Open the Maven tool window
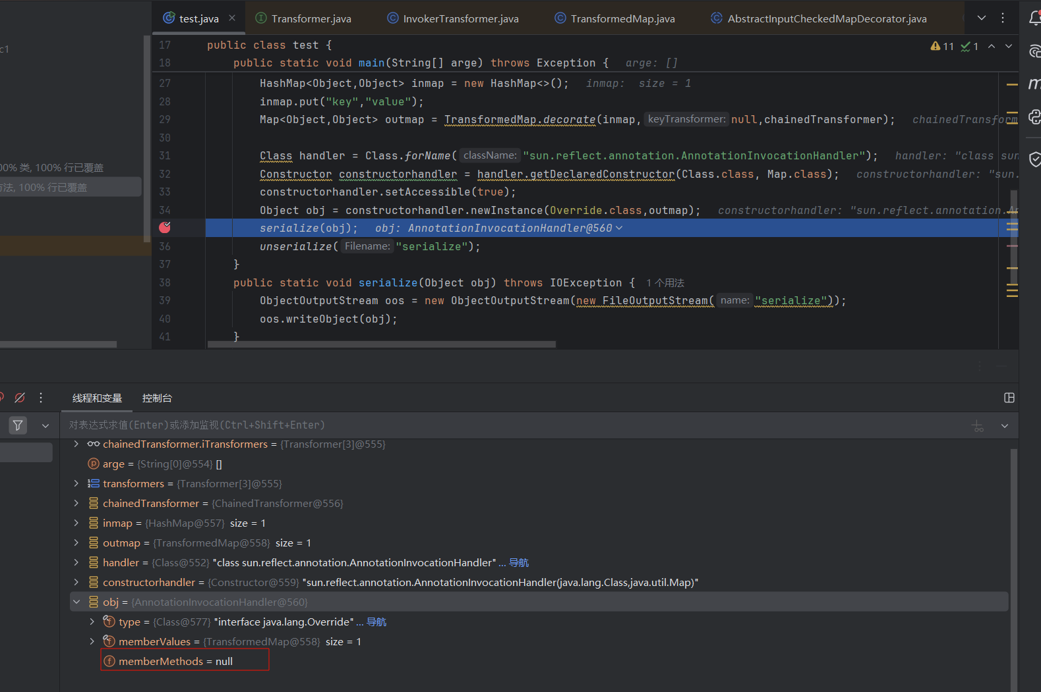Screen dimensions: 1041x692 coord(1034,84)
